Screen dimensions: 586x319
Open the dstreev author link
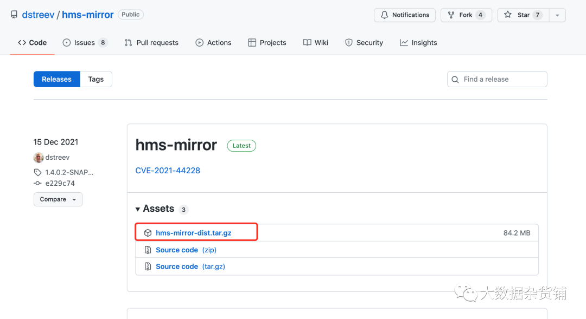(58, 158)
